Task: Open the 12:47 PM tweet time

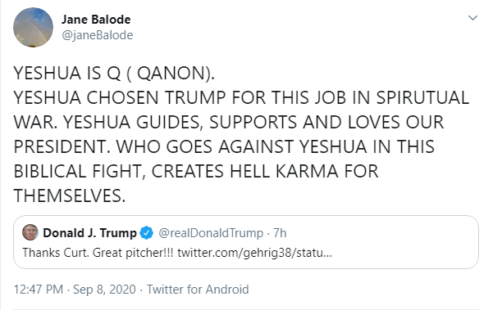Action: (x=39, y=290)
